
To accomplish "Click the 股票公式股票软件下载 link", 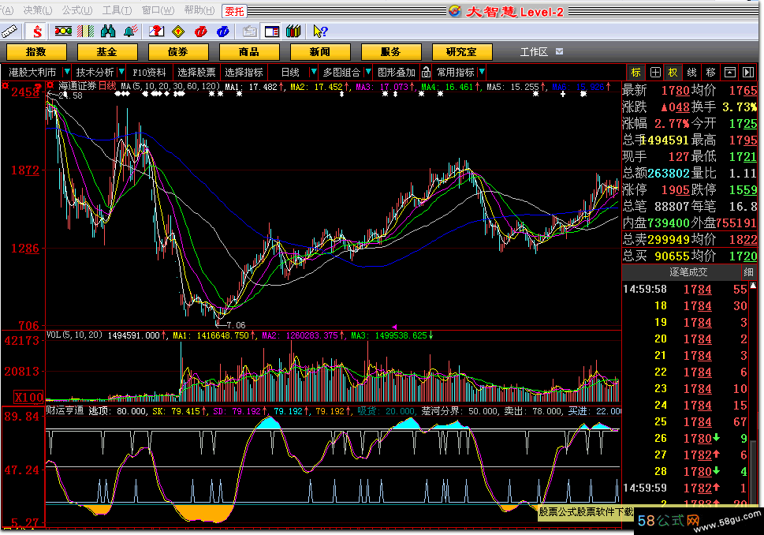I will point(586,512).
